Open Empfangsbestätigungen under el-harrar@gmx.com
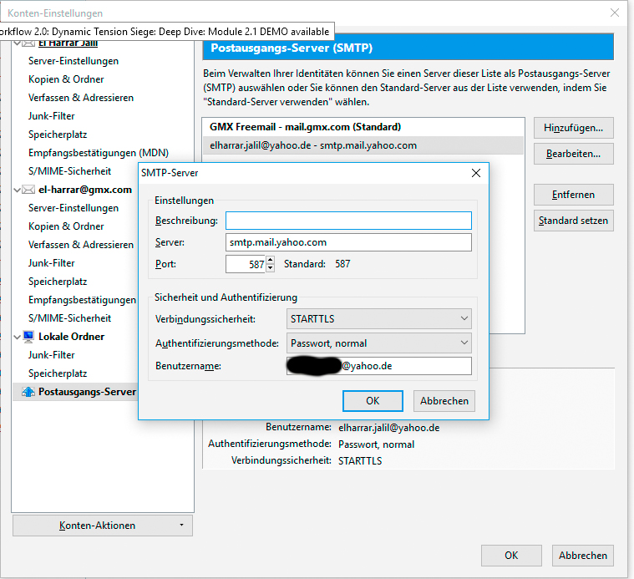Screen dimensions: 634x579 point(82,300)
